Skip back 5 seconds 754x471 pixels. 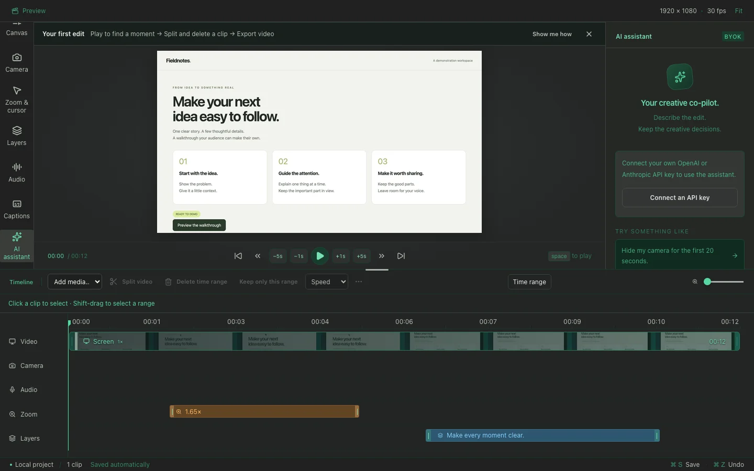tap(278, 256)
